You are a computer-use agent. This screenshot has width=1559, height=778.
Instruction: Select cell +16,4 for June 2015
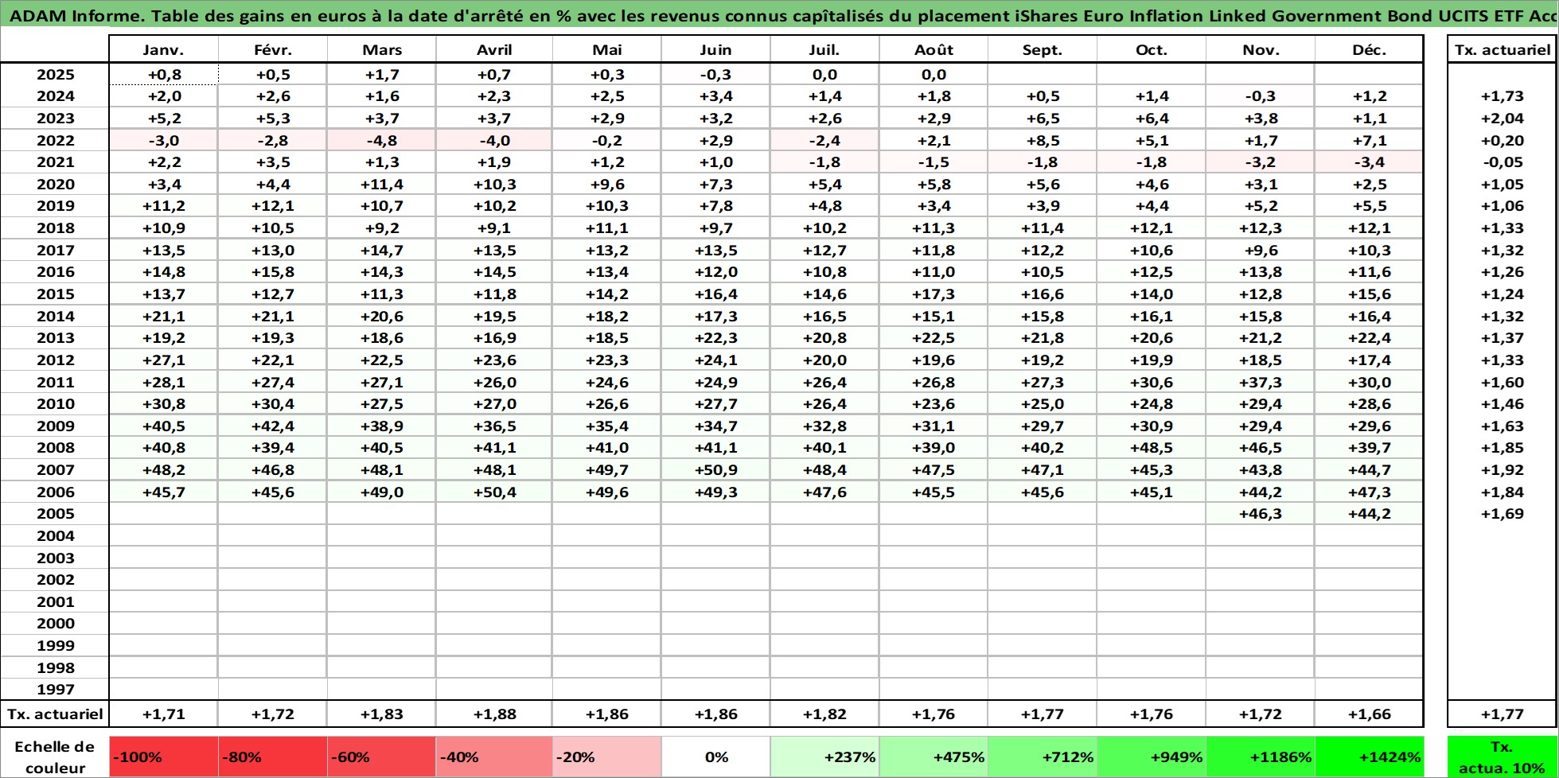point(715,294)
